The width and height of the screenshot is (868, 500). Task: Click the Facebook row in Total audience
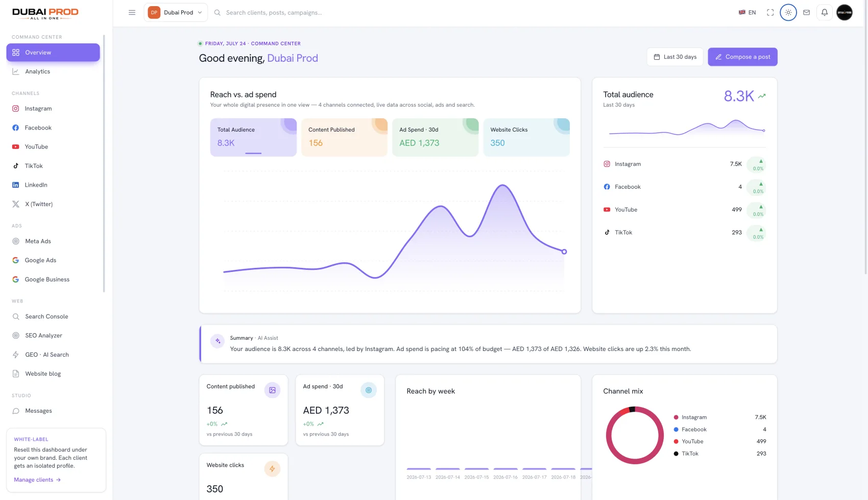pyautogui.click(x=684, y=187)
